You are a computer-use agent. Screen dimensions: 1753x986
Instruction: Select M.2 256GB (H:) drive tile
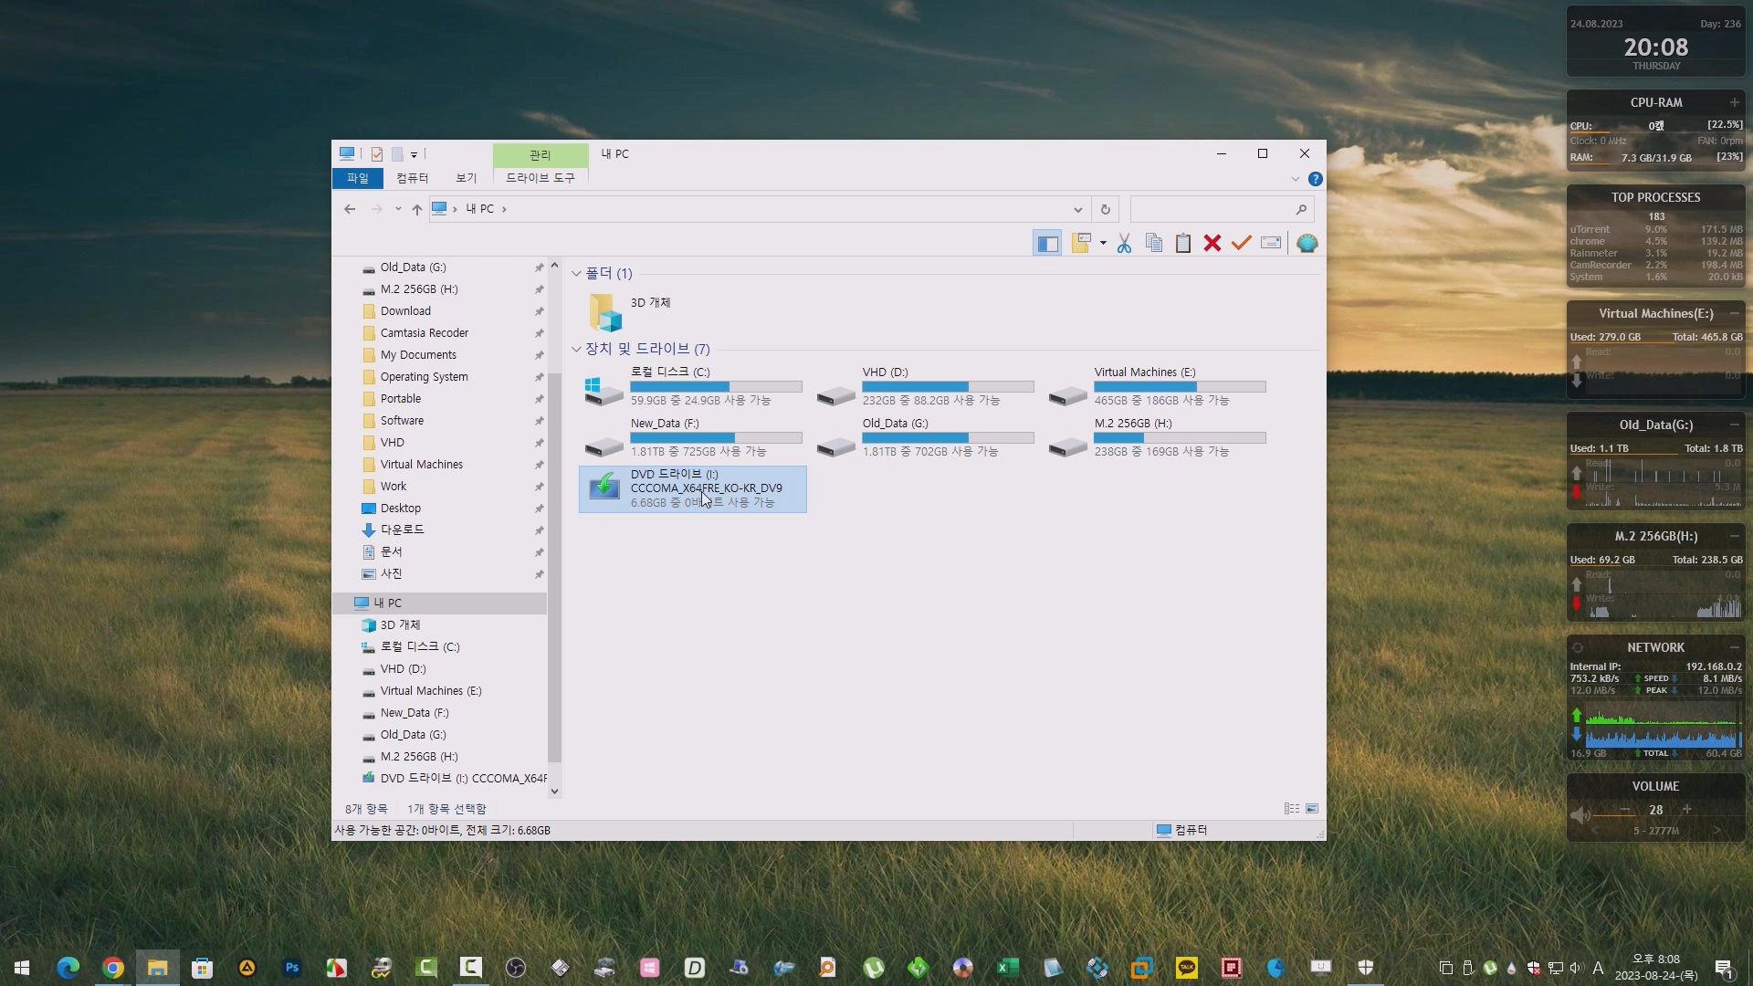1157,438
